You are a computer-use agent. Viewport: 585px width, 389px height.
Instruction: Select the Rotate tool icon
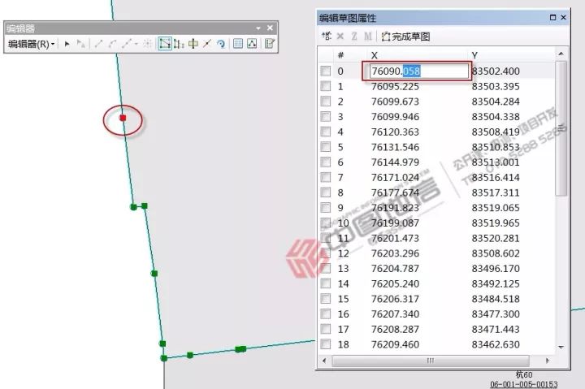(221, 44)
